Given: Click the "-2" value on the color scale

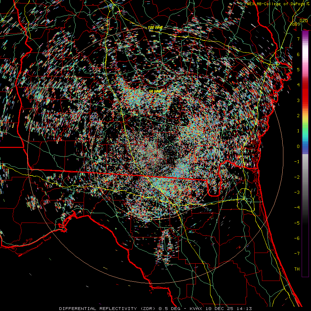Looking at the screenshot, I should [297, 177].
